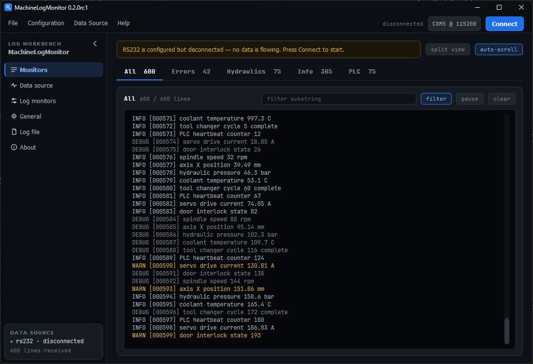533x364 pixels.
Task: Go to Log monitors page
Action: coord(54,101)
